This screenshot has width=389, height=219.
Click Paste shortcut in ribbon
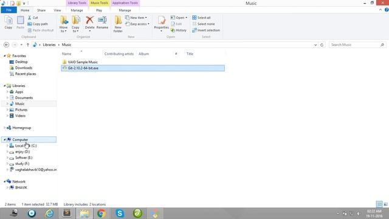41,30
